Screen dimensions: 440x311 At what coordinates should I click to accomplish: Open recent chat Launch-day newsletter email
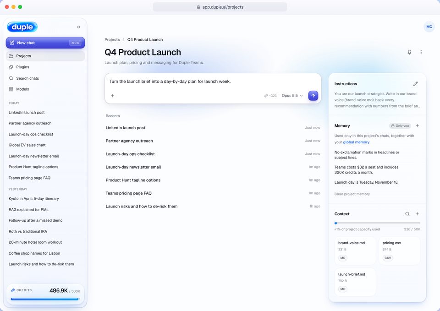(213, 167)
